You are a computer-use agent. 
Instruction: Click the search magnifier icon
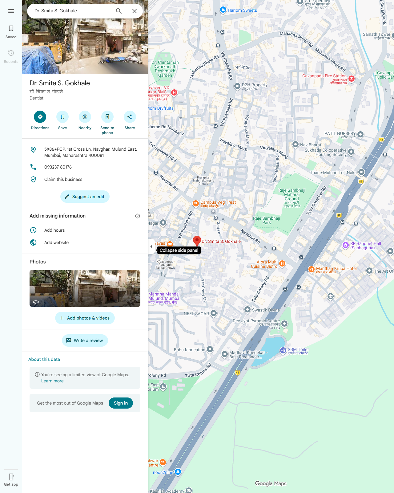tap(119, 11)
